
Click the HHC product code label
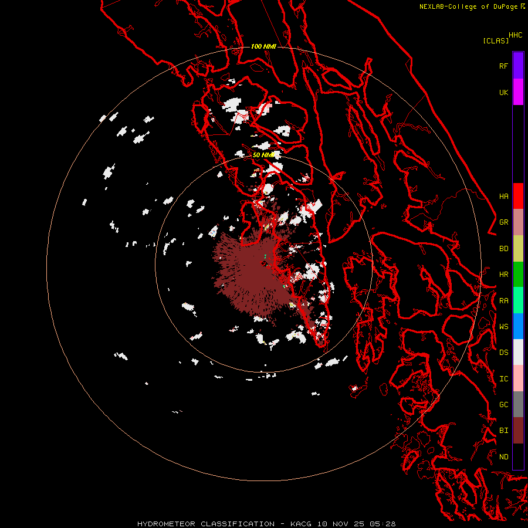click(x=515, y=35)
